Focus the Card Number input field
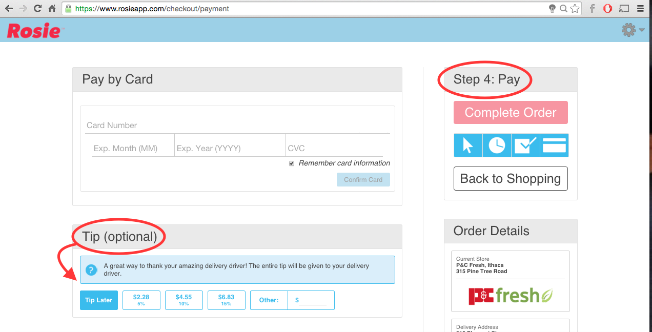The height and width of the screenshot is (332, 652). (237, 126)
